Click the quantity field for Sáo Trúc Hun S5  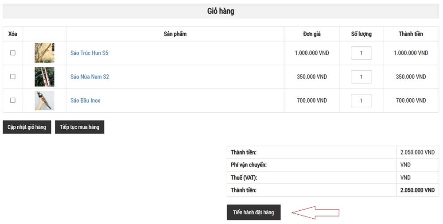(361, 53)
